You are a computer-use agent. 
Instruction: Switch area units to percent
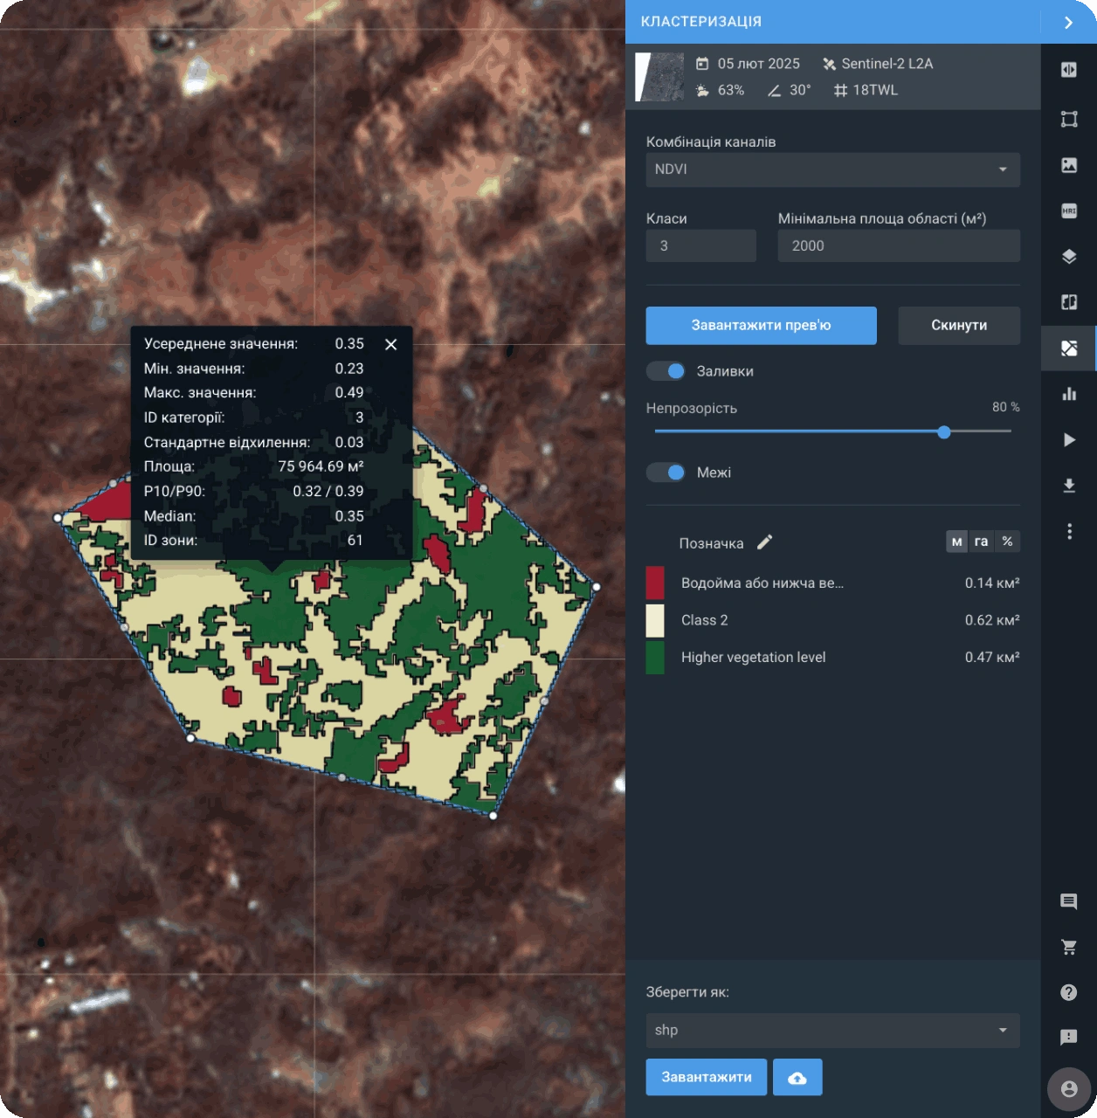1007,542
